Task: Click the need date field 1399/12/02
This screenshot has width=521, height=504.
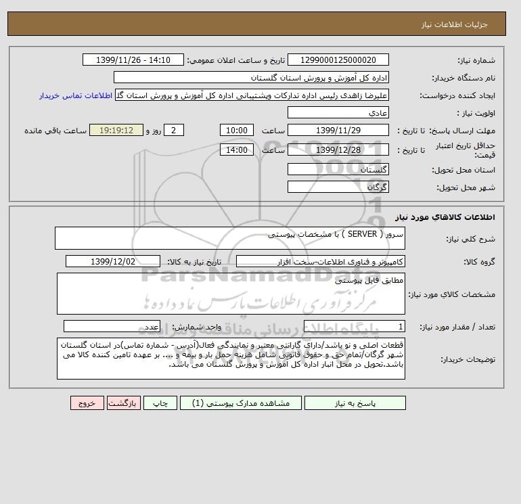Action: click(113, 261)
